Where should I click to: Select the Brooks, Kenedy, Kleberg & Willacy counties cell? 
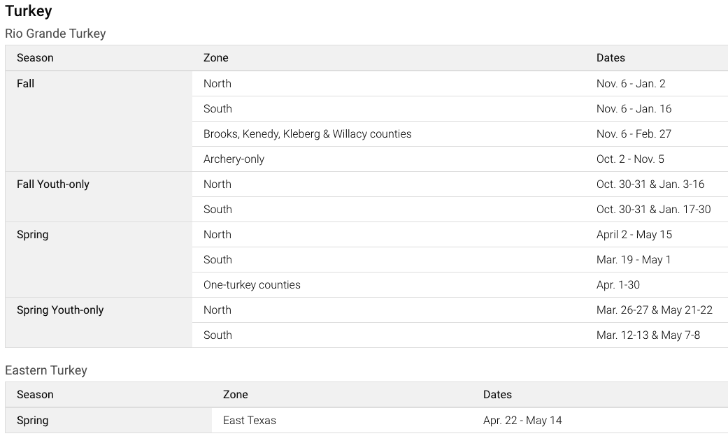(x=307, y=134)
